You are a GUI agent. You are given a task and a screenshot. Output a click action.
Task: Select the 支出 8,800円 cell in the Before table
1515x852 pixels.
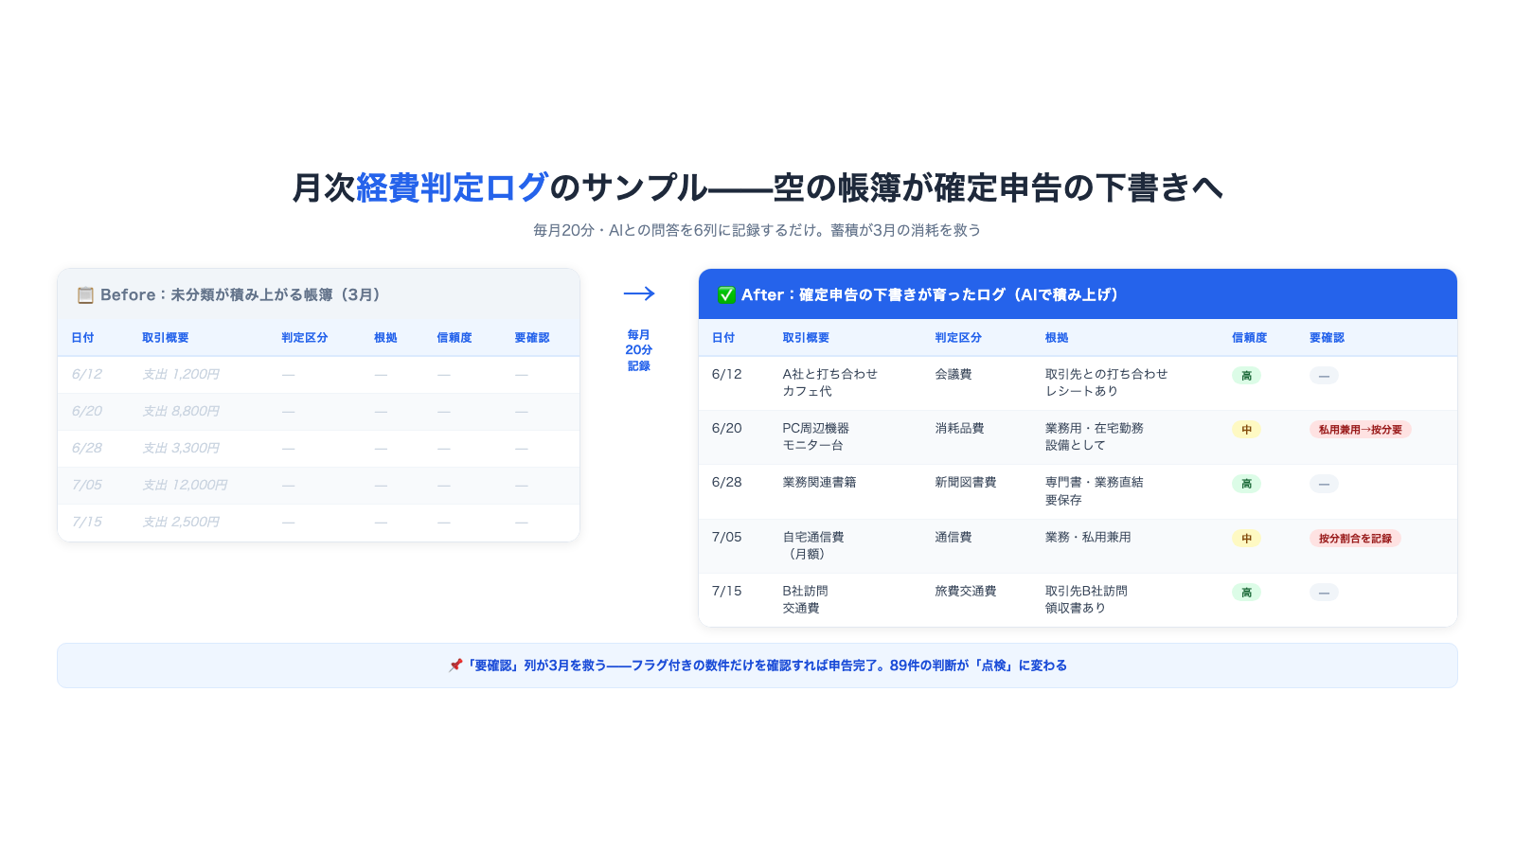pyautogui.click(x=181, y=412)
